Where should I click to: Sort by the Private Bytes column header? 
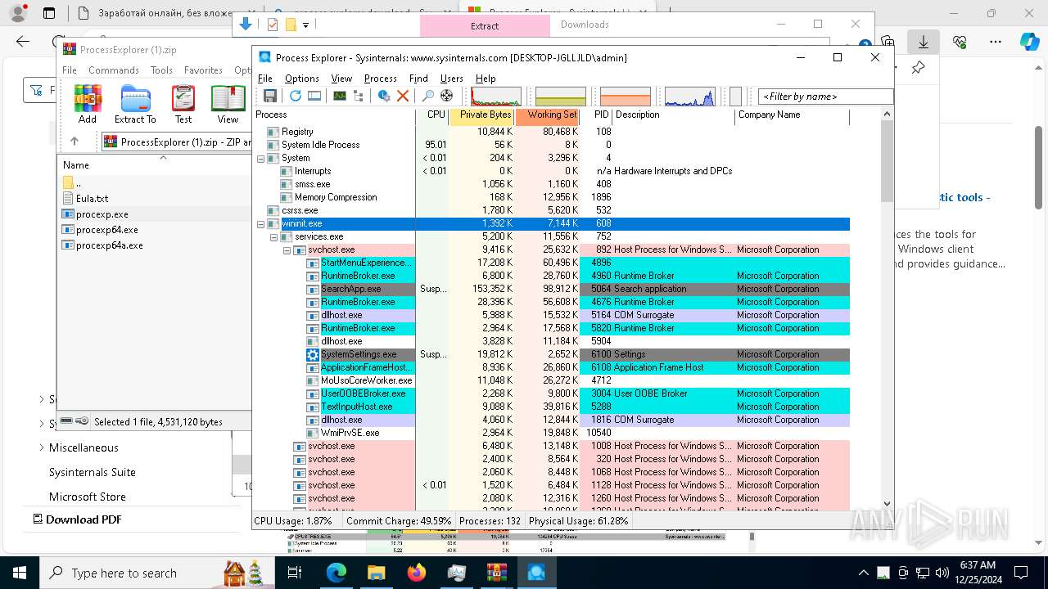(x=481, y=115)
